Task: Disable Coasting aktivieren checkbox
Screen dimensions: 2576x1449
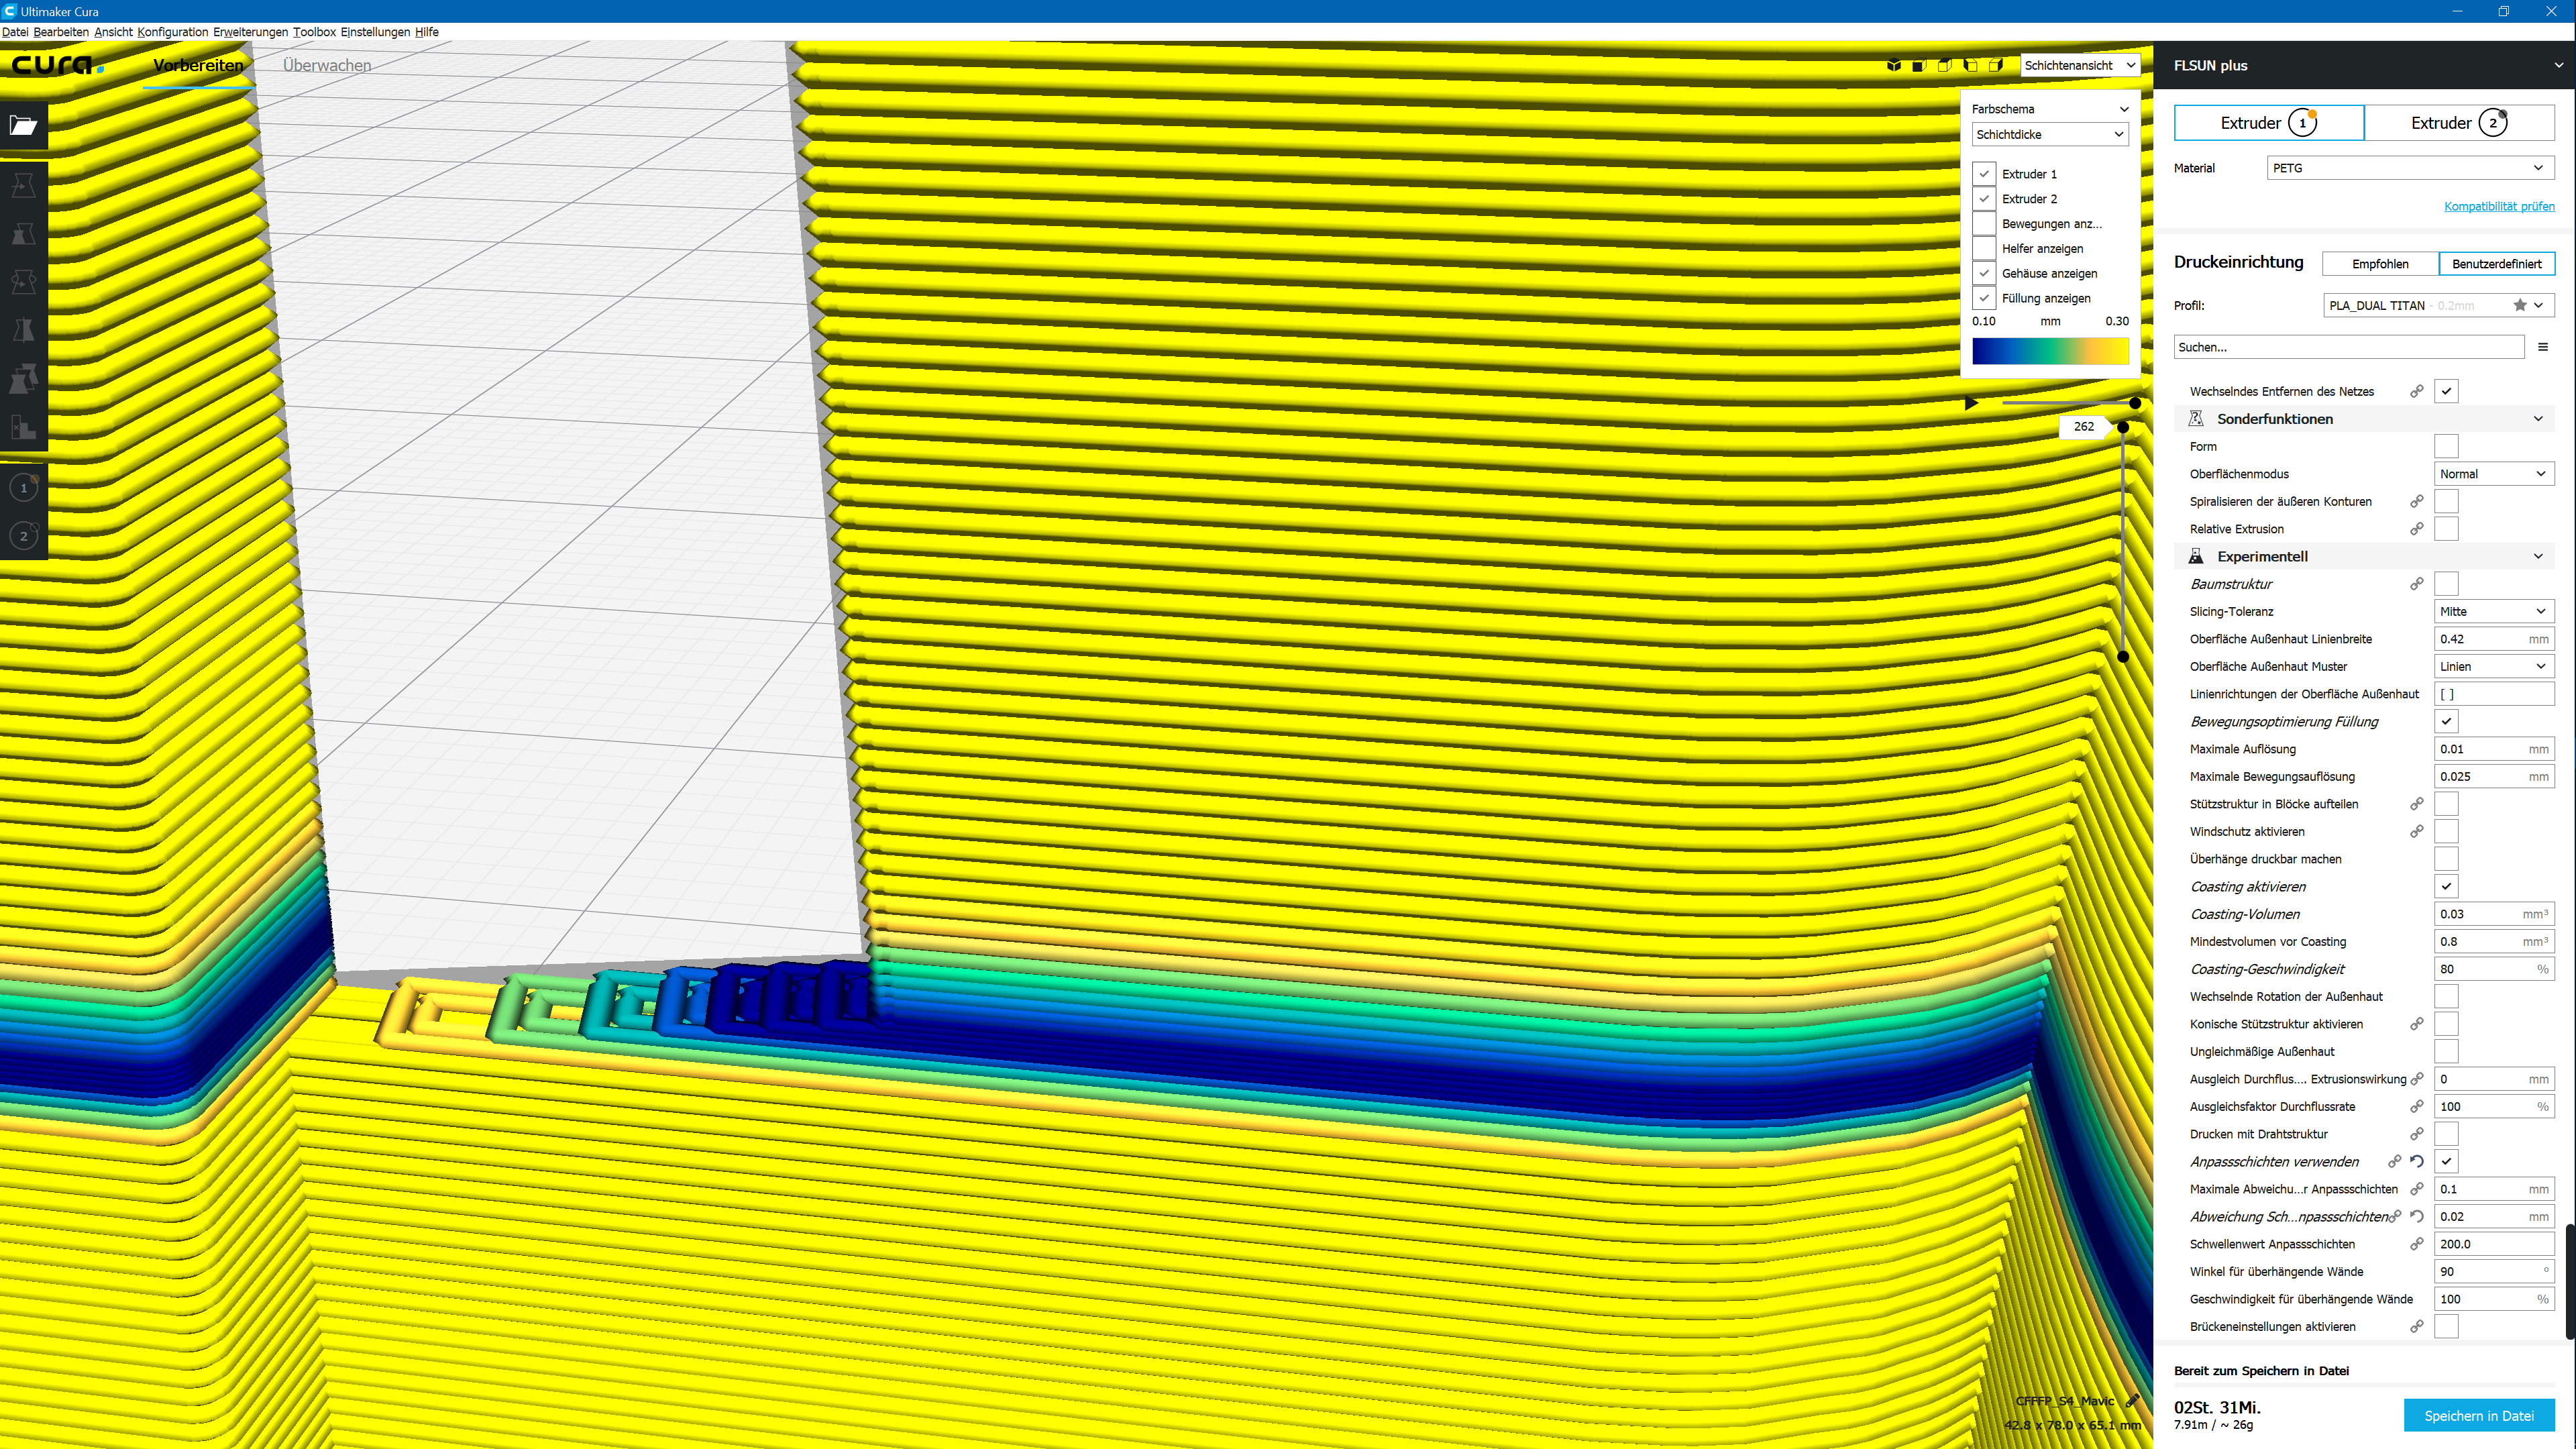Action: (x=2446, y=886)
